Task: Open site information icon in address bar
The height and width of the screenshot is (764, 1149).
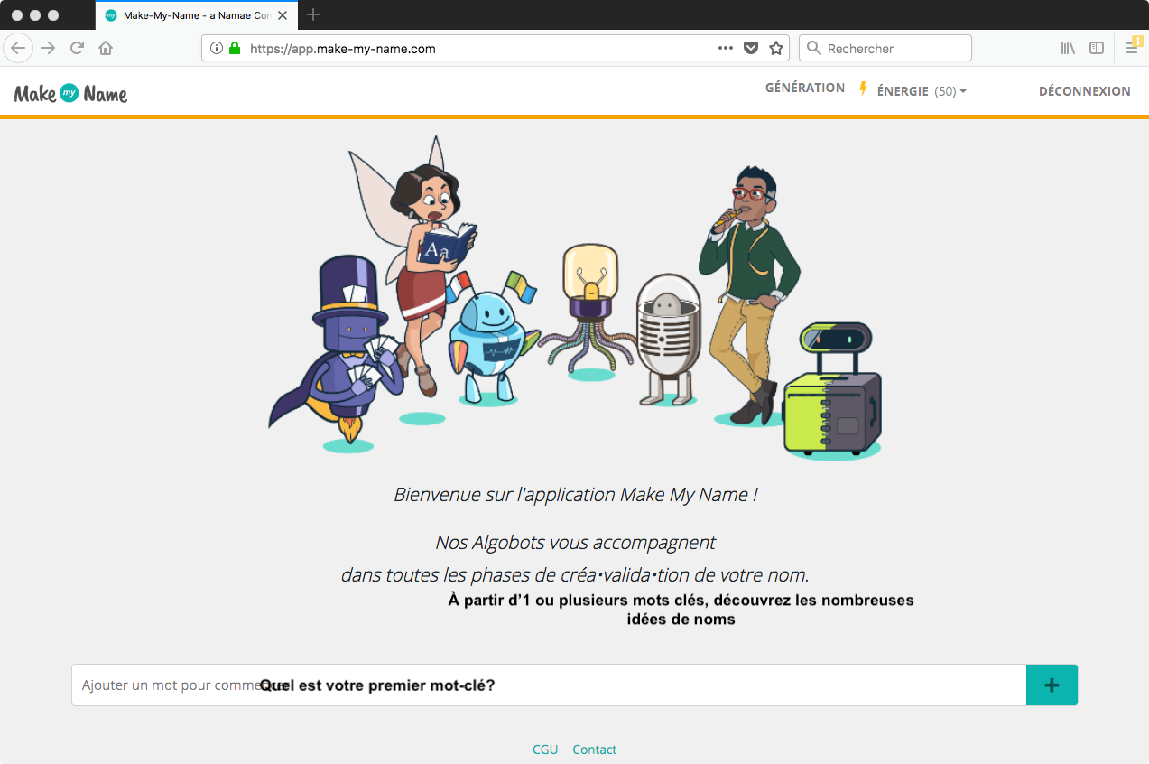Action: tap(217, 48)
